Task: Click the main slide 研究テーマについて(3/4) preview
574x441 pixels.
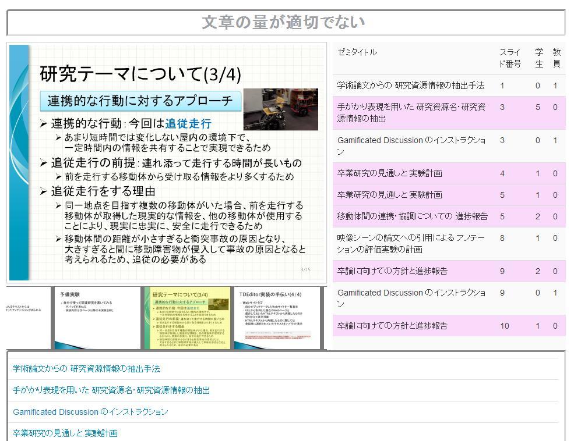Action: 167,162
